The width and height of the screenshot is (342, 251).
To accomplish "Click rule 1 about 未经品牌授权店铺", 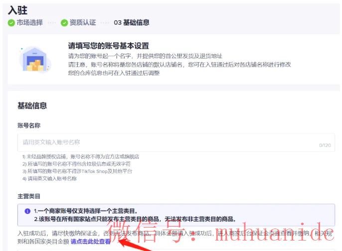I will point(81,157).
